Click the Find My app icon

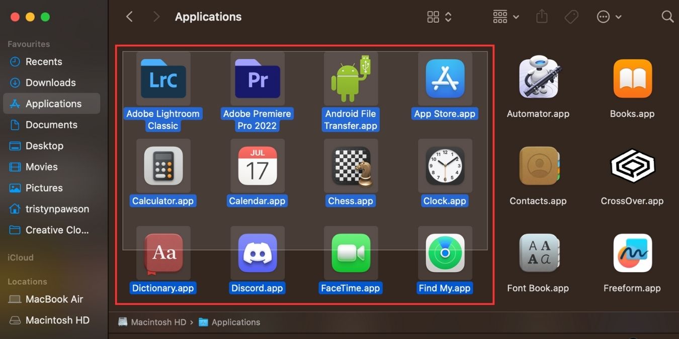click(445, 253)
